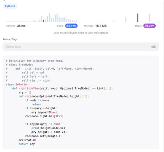Open the runtime distribution chart
This screenshot has height=152, width=164.
(x=42, y=18)
